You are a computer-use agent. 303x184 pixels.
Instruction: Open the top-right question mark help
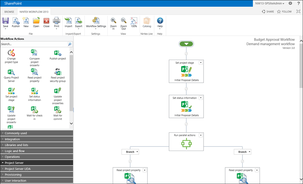[299, 3]
